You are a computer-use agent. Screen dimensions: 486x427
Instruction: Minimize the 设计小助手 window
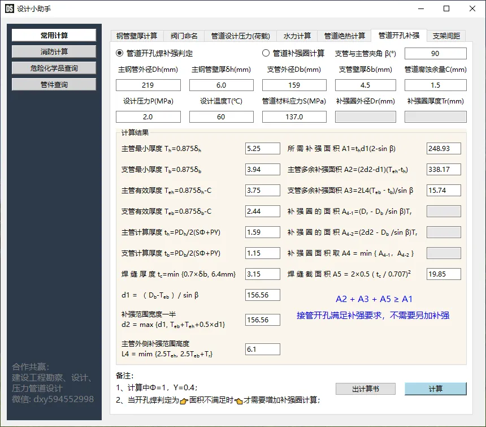(421, 8)
